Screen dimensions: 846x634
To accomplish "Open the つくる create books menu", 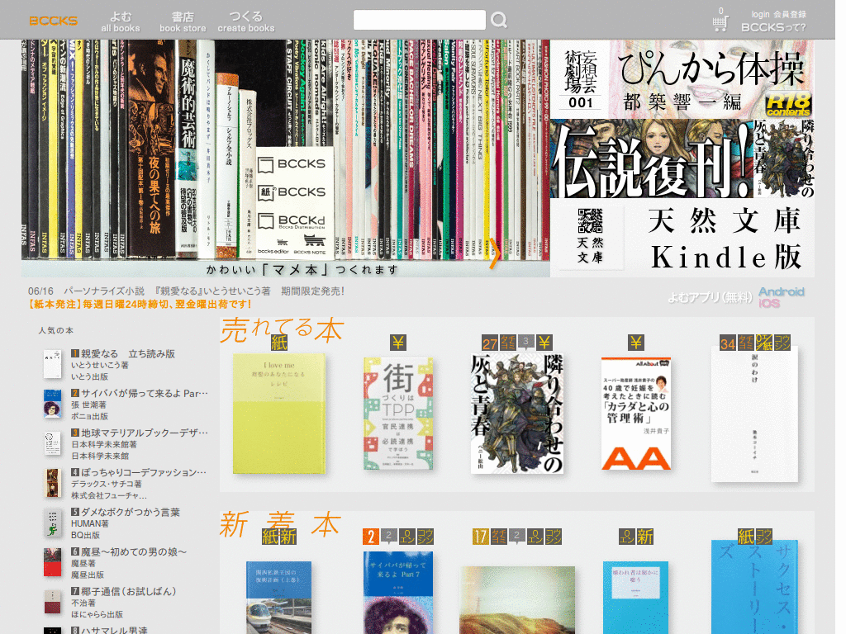I will 246,21.
